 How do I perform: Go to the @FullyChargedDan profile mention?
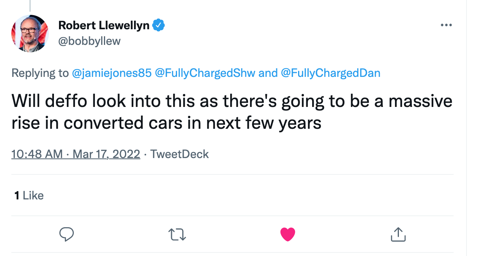point(331,73)
